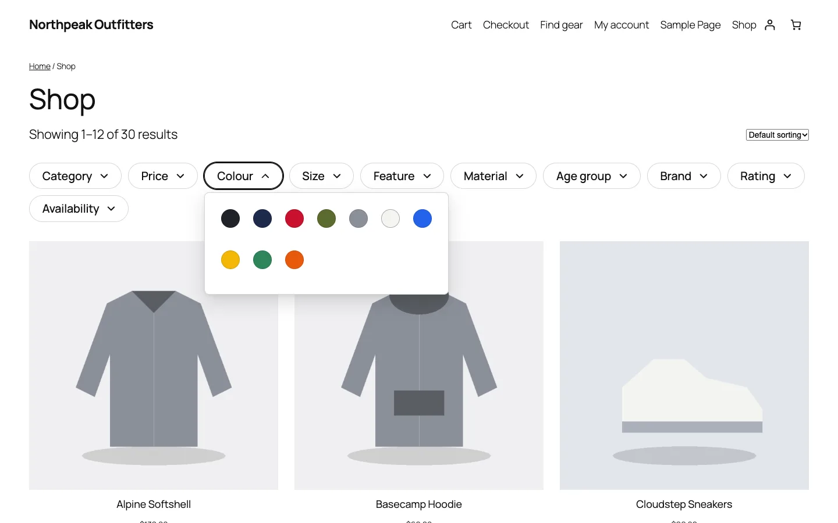
Task: Open the shopping cart icon
Action: click(796, 25)
